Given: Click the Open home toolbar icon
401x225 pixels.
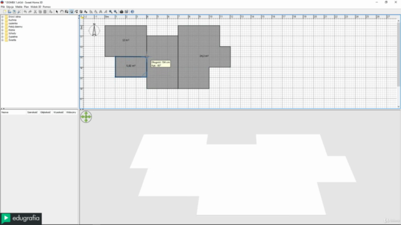Looking at the screenshot, I should 9,12.
